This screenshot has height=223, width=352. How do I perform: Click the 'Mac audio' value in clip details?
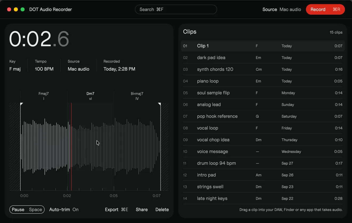(78, 69)
